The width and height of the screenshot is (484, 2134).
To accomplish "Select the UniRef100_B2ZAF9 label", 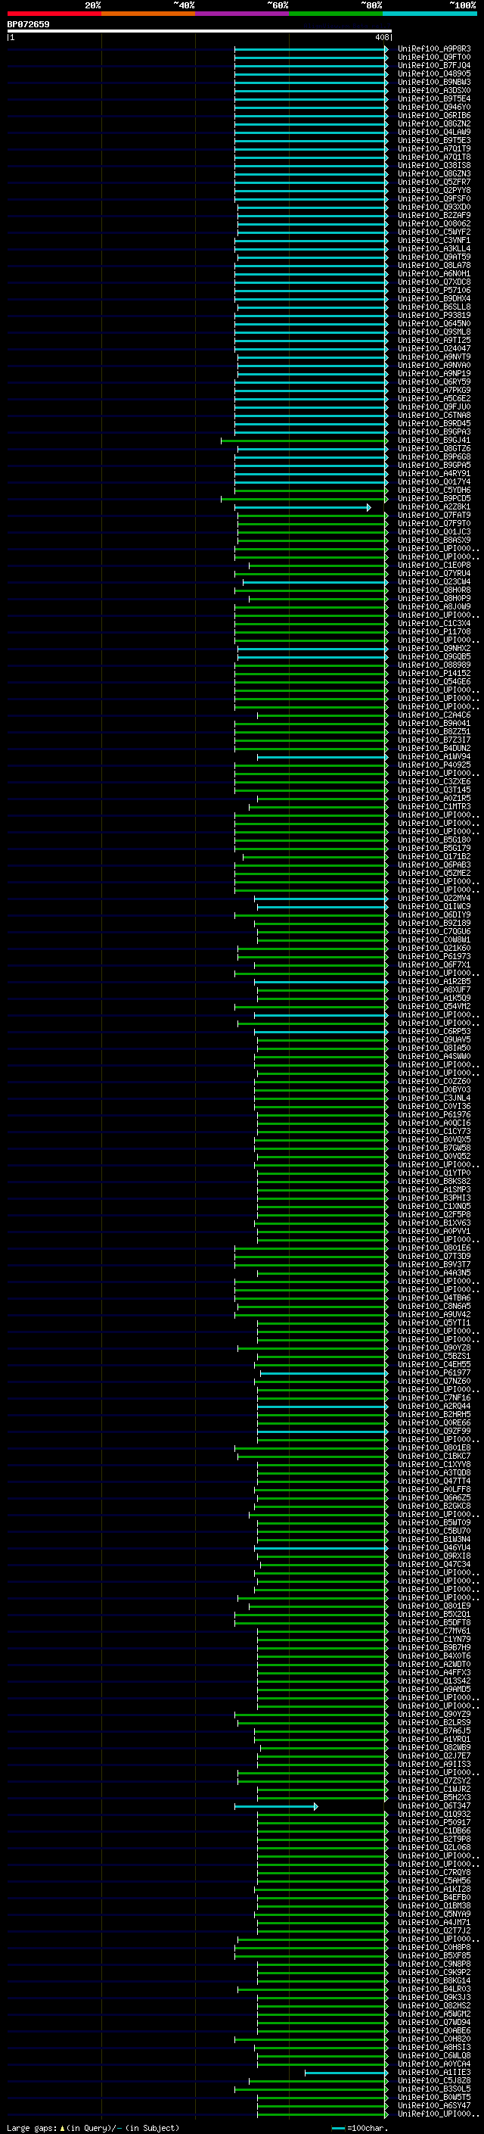I will point(434,216).
